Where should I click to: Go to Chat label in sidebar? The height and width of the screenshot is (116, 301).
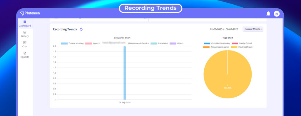click(25, 46)
